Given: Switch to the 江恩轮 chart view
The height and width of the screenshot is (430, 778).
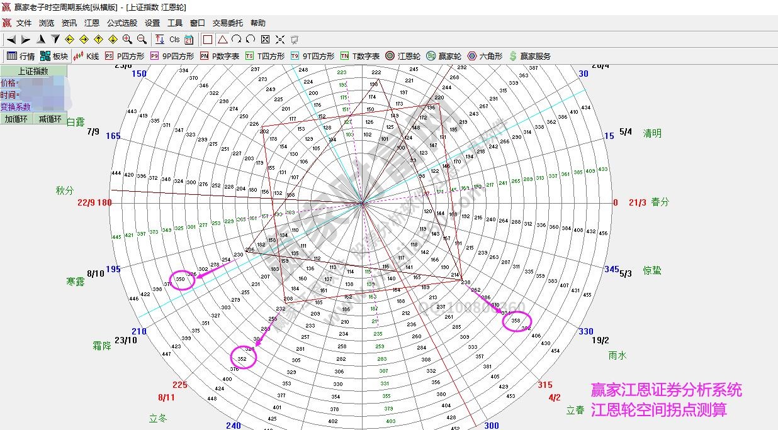Looking at the screenshot, I should (x=403, y=56).
